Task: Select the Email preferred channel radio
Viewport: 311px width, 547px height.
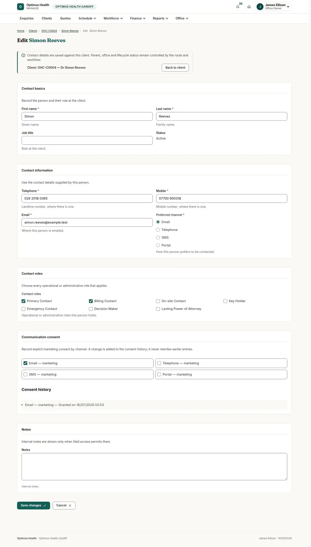Action: (x=158, y=222)
